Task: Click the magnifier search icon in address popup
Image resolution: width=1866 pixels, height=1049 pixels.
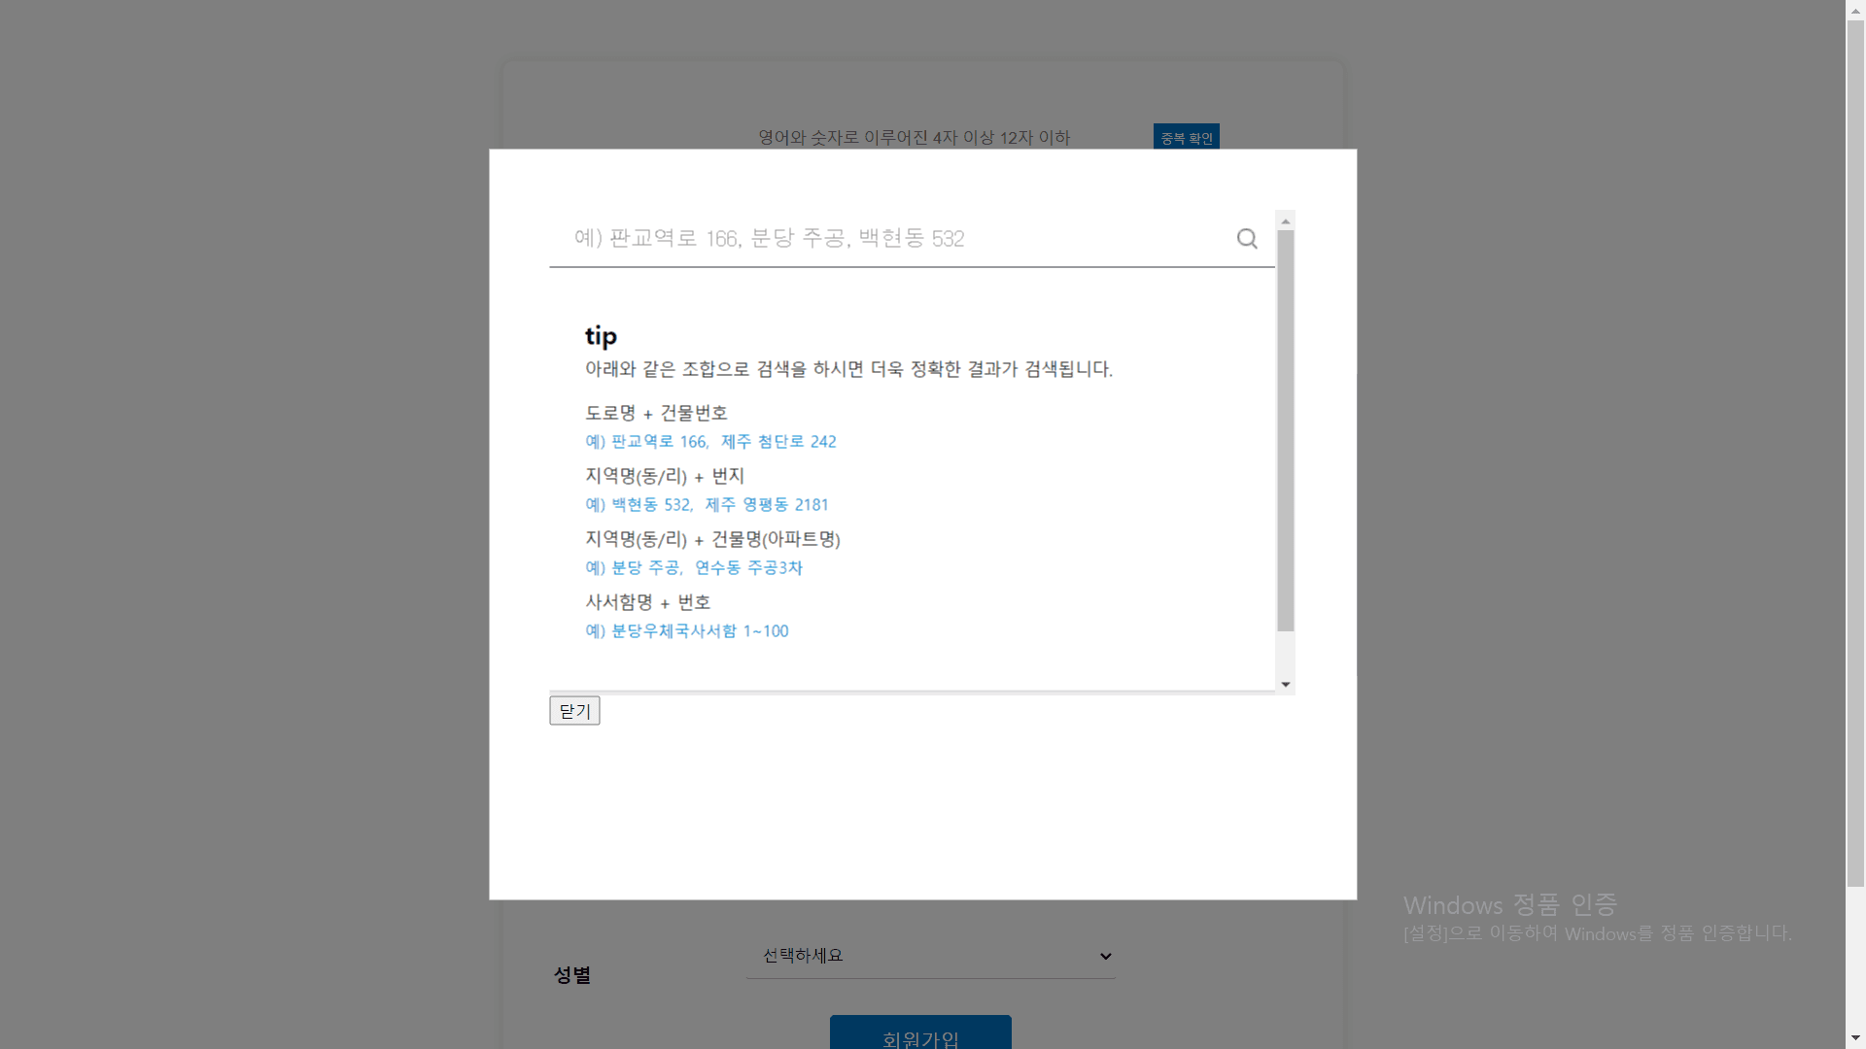Action: (1247, 238)
